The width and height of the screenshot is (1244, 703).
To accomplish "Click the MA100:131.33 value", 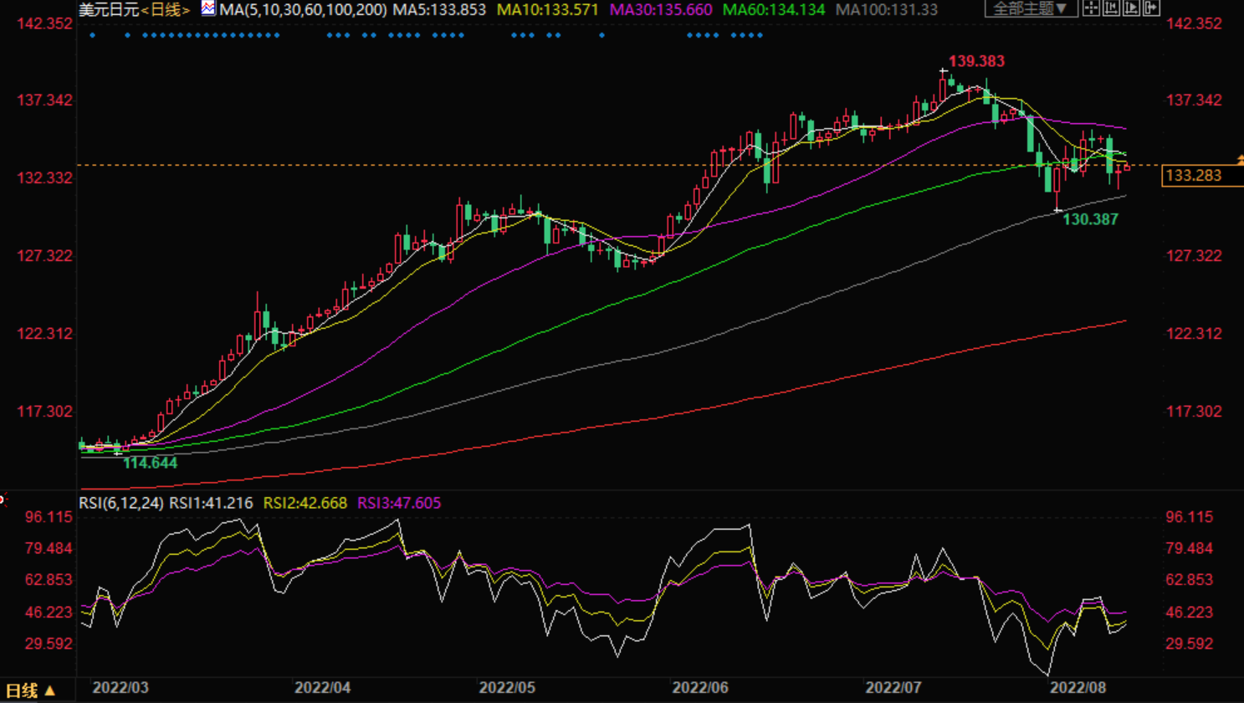I will [x=886, y=9].
